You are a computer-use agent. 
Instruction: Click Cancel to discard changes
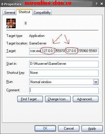coord(69,128)
